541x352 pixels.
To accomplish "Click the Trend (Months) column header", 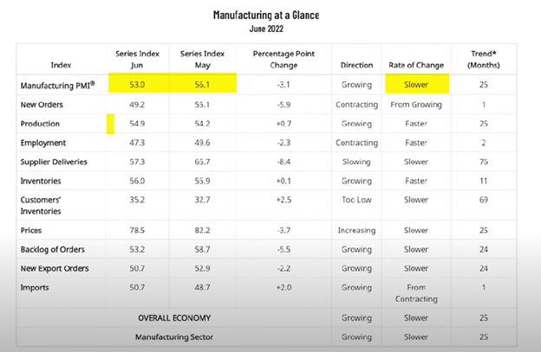I will point(484,59).
